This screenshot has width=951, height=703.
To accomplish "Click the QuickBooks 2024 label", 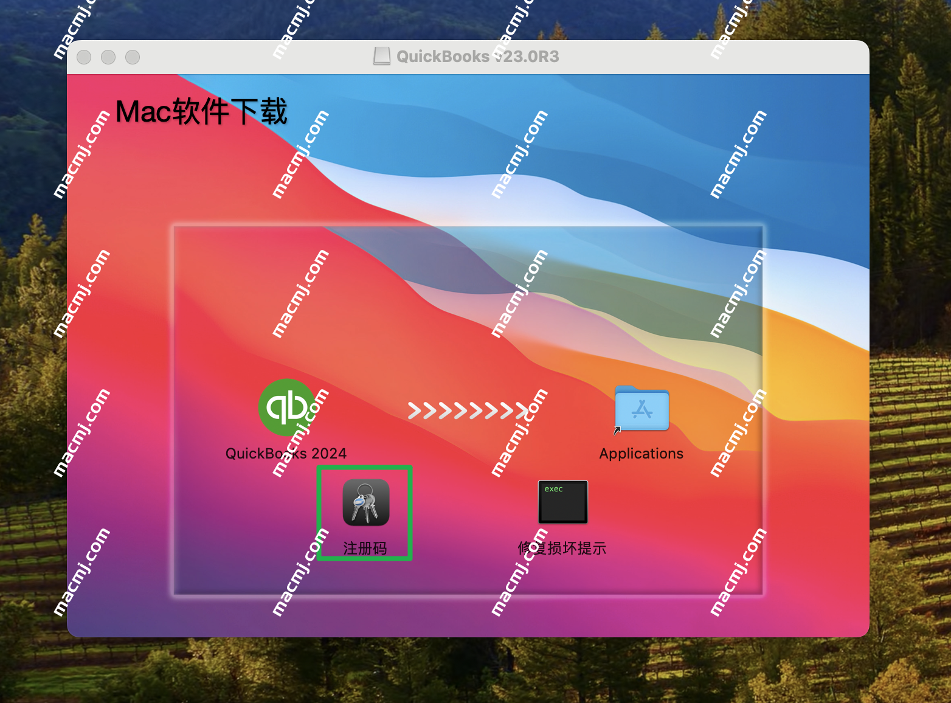I will 286,454.
